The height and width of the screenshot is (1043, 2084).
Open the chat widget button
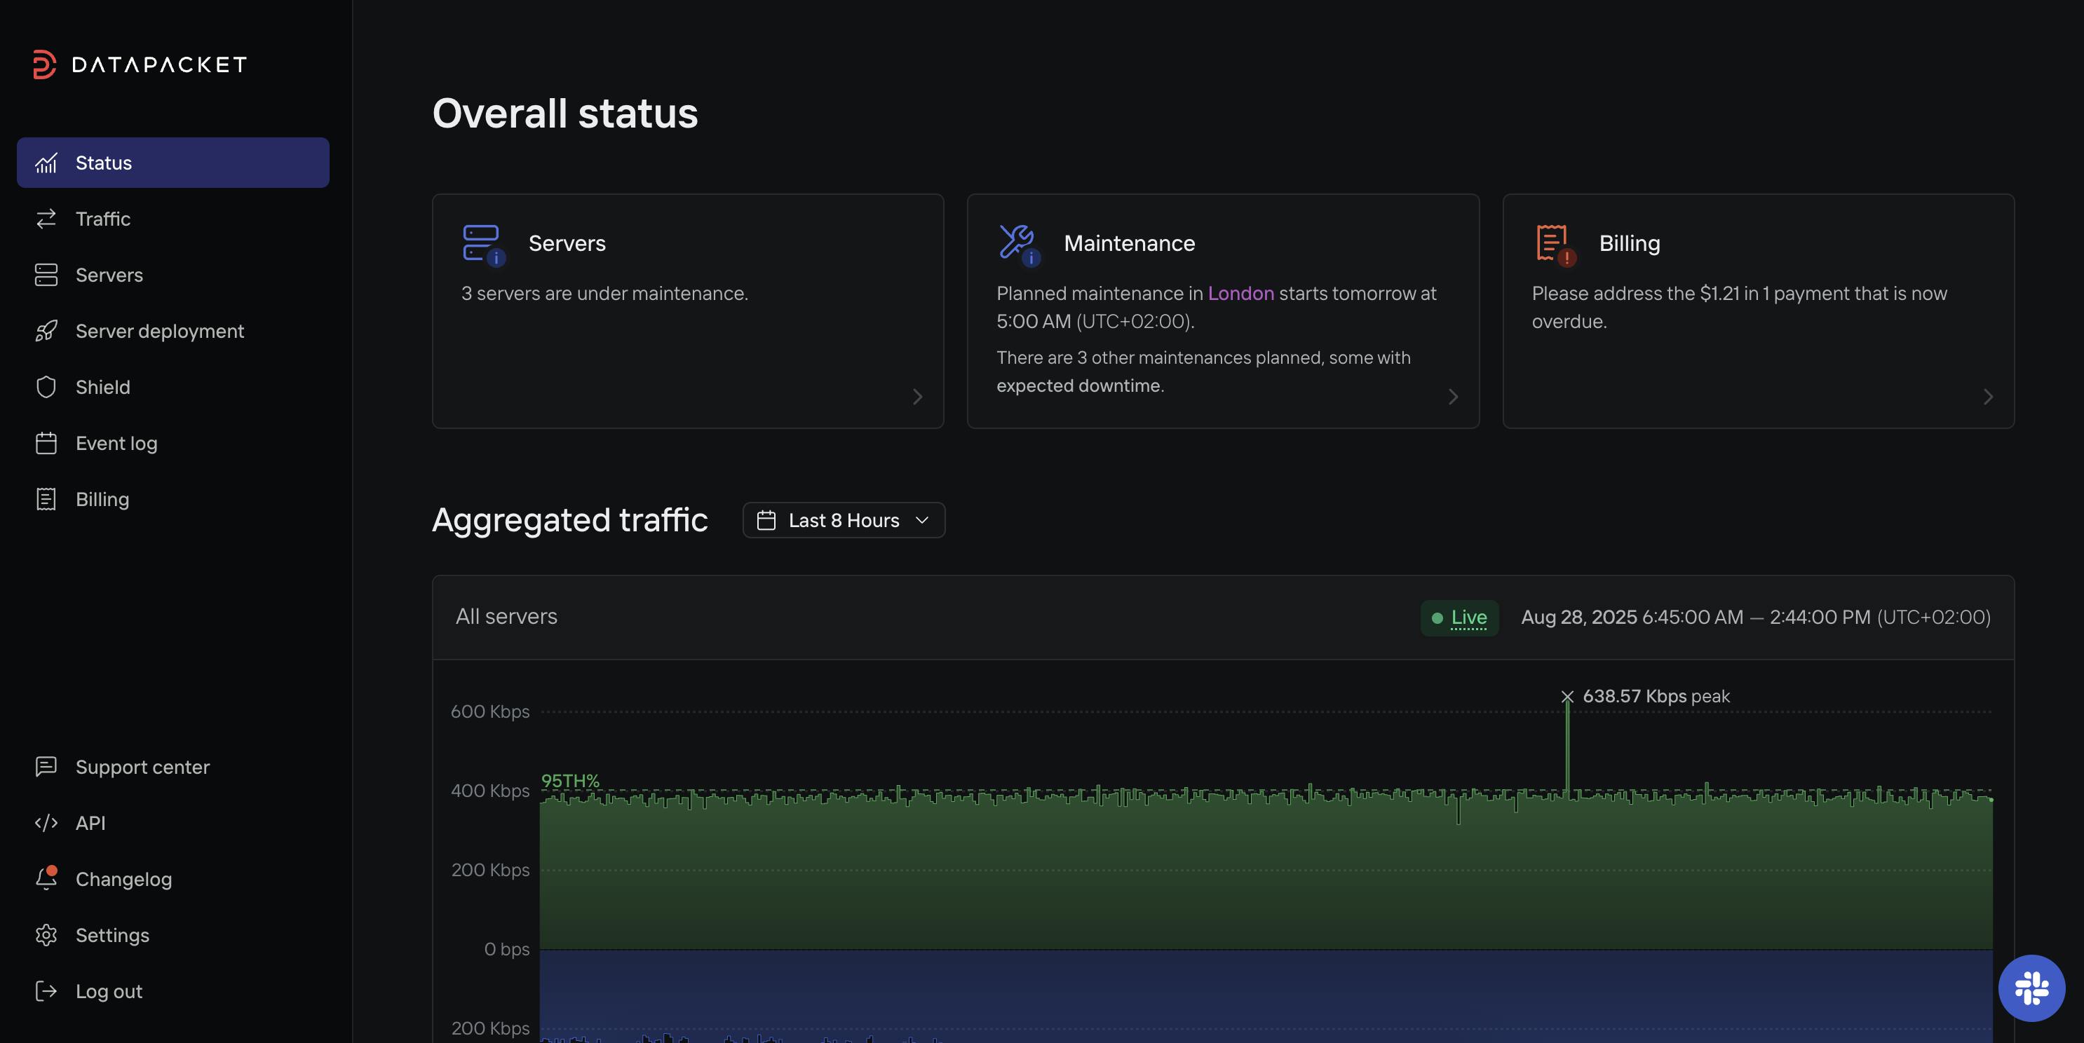click(x=2031, y=988)
